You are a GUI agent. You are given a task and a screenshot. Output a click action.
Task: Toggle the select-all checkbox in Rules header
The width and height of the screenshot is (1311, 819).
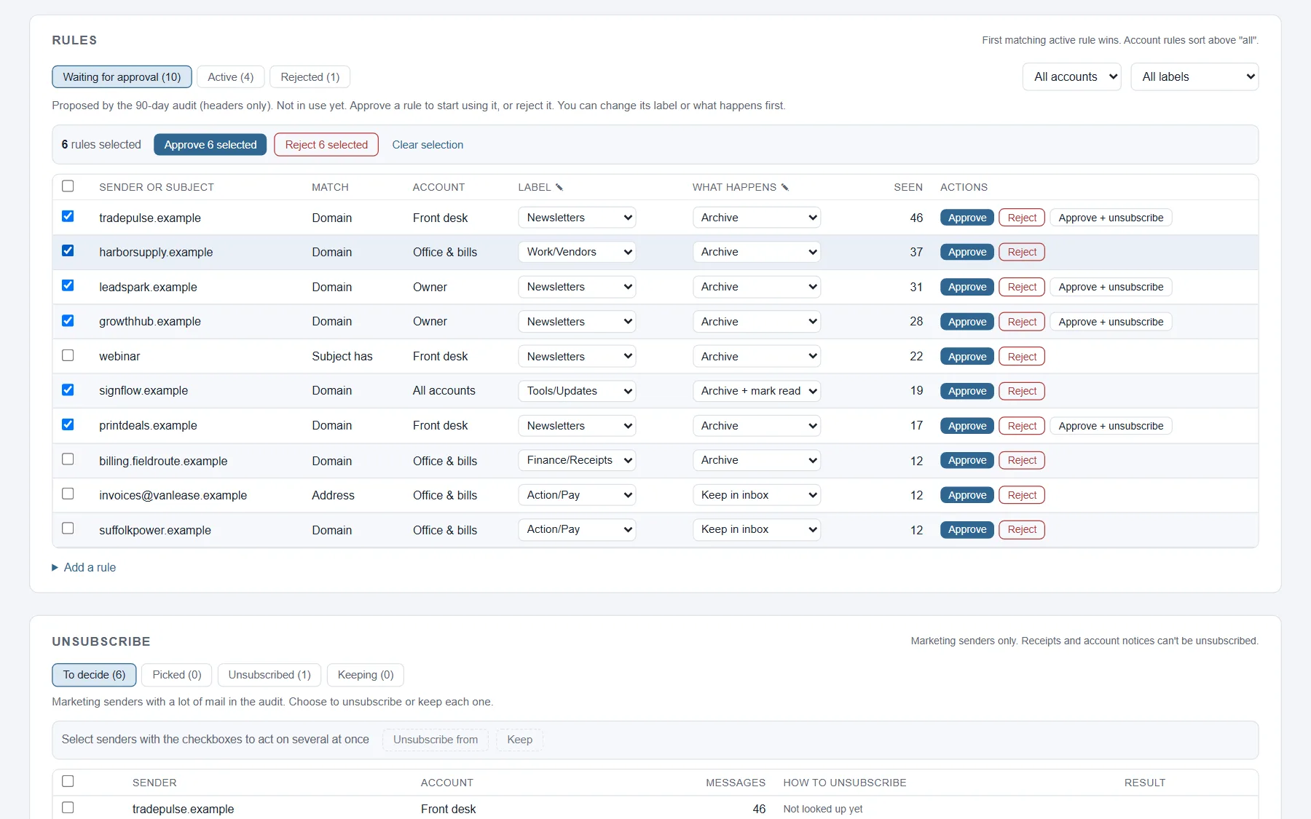point(68,186)
